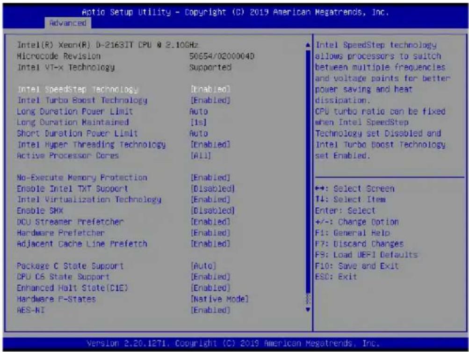Select No-Execute Memory Protection

[82, 178]
